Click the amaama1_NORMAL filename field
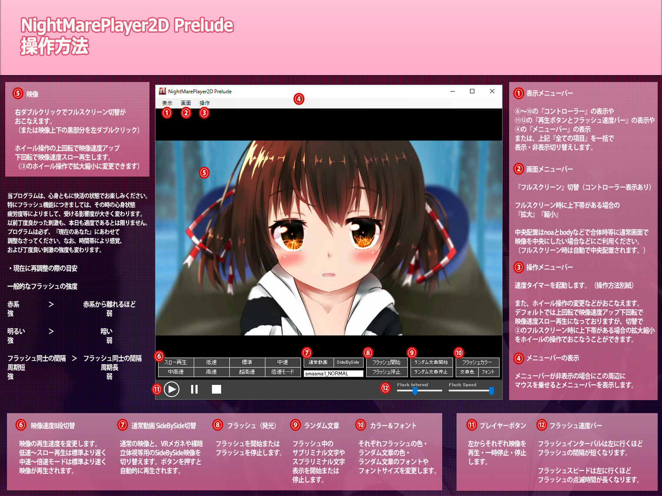The width and height of the screenshot is (662, 496). click(333, 374)
